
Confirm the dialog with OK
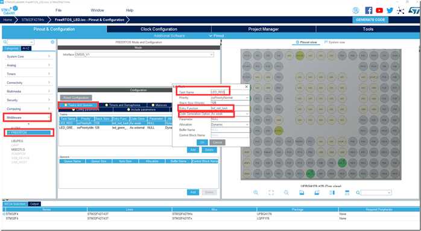click(202, 142)
